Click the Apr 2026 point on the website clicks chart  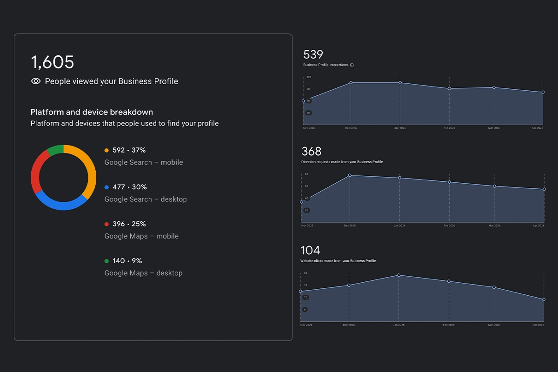point(544,299)
